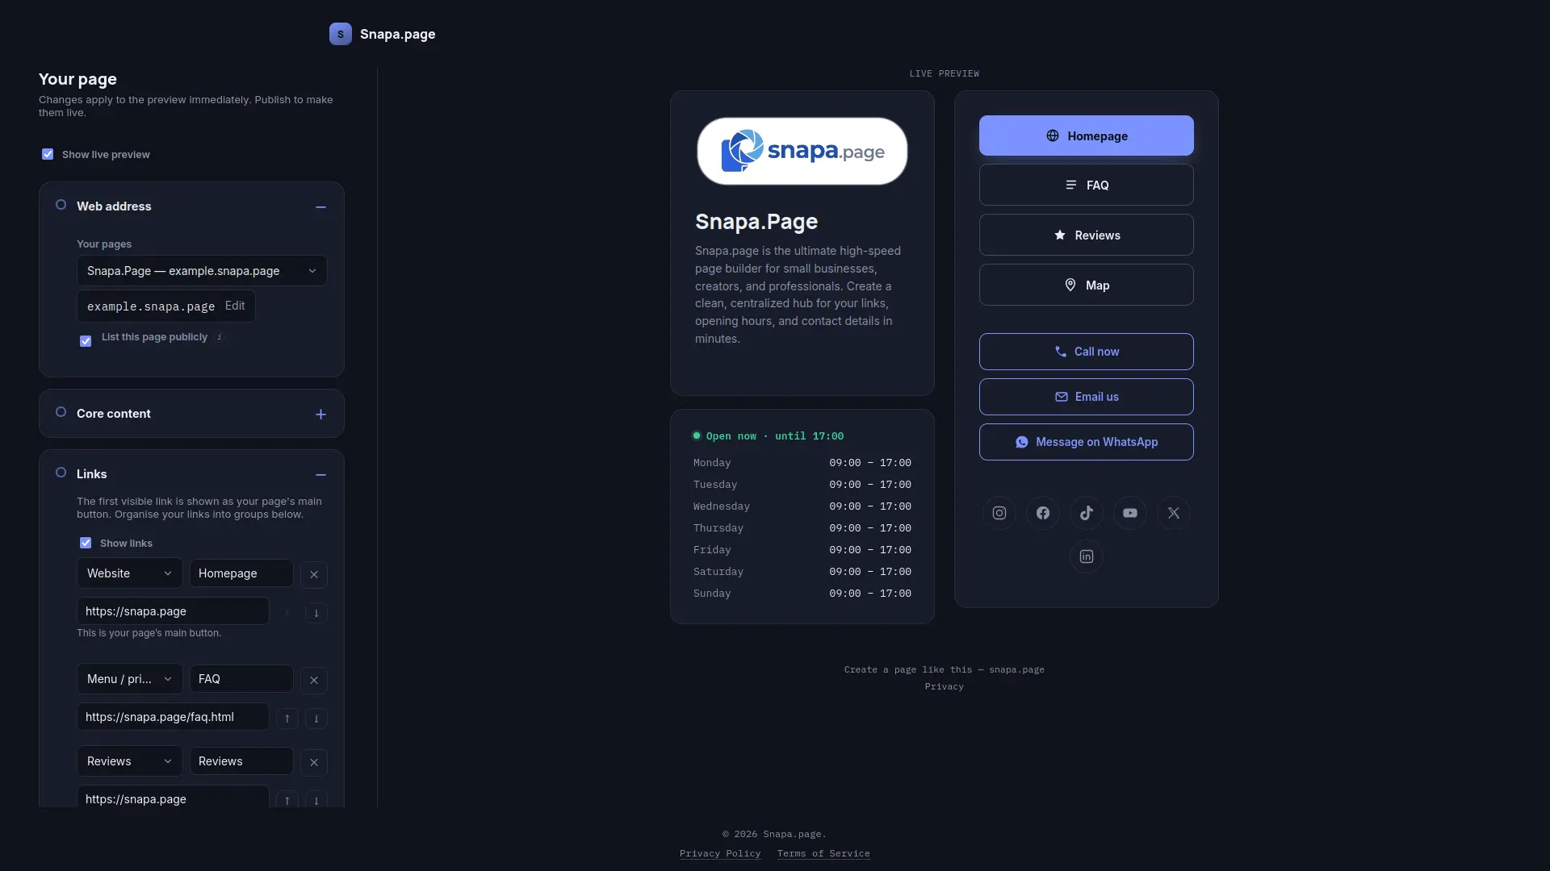Open the Reviews link type dropdown

tap(130, 761)
